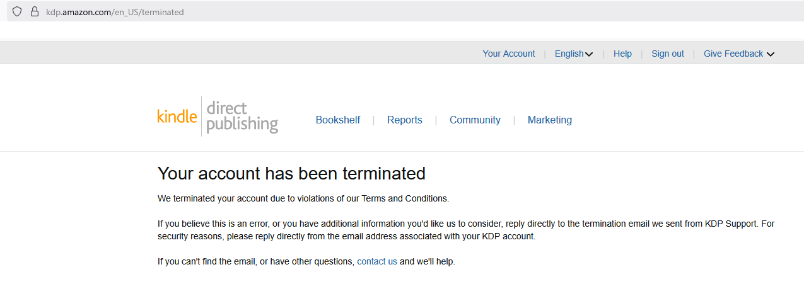This screenshot has height=284, width=804.
Task: Switch to the Reports tab
Action: point(405,120)
